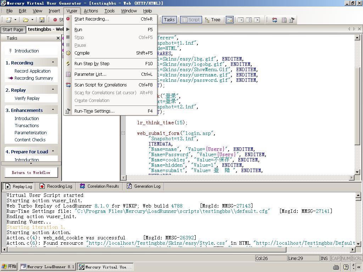Viewport: 363px width, 272px height.
Task: Click the middle snapshot layout icon
Action: pyautogui.click(x=249, y=20)
